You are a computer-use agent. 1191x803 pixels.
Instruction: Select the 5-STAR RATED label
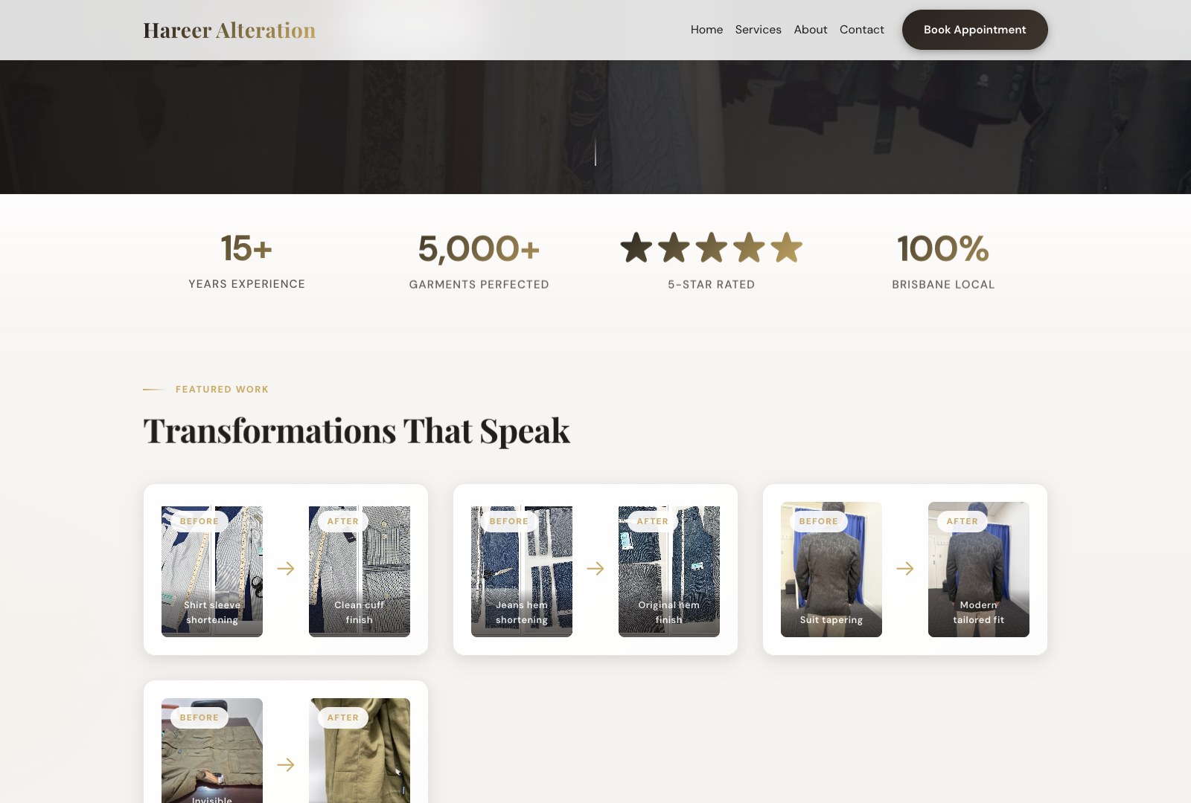tap(711, 285)
